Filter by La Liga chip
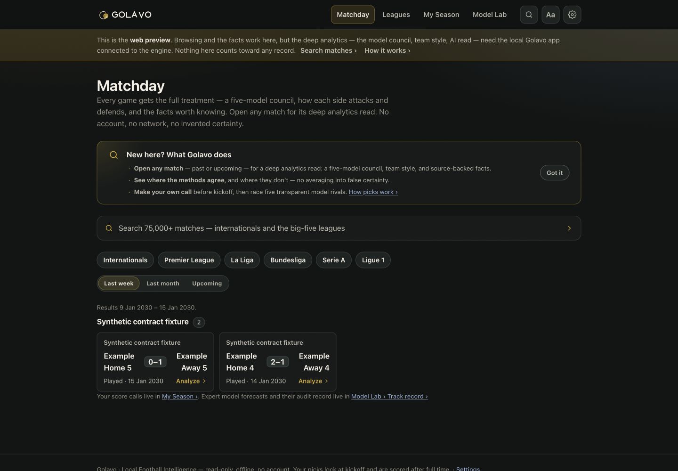678x471 pixels. click(242, 260)
